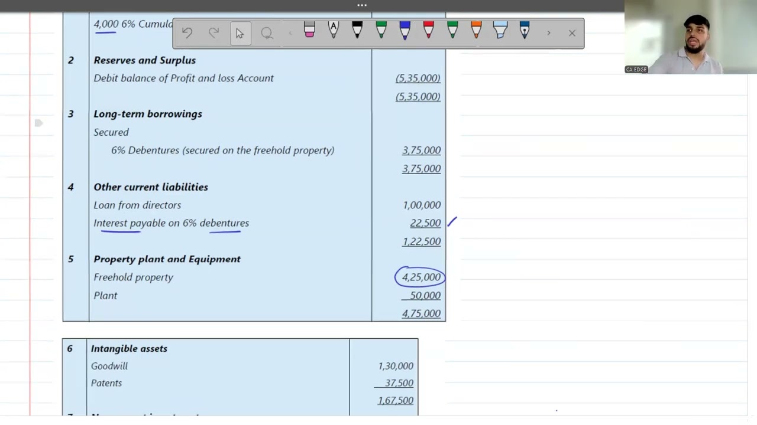
Task: Open the three-dot menu at top
Action: [362, 5]
